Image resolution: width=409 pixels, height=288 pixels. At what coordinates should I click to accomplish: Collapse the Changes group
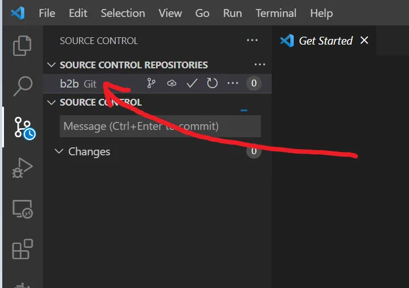(59, 151)
